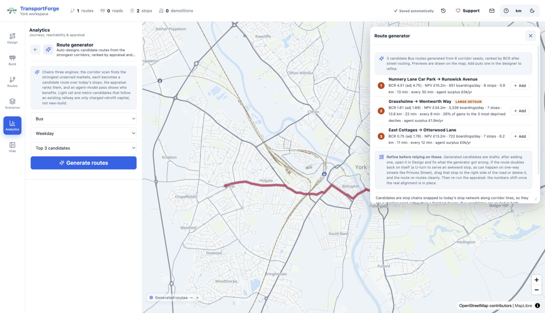Select candidate 3 East Cottages → Otterwood Lane

[422, 130]
